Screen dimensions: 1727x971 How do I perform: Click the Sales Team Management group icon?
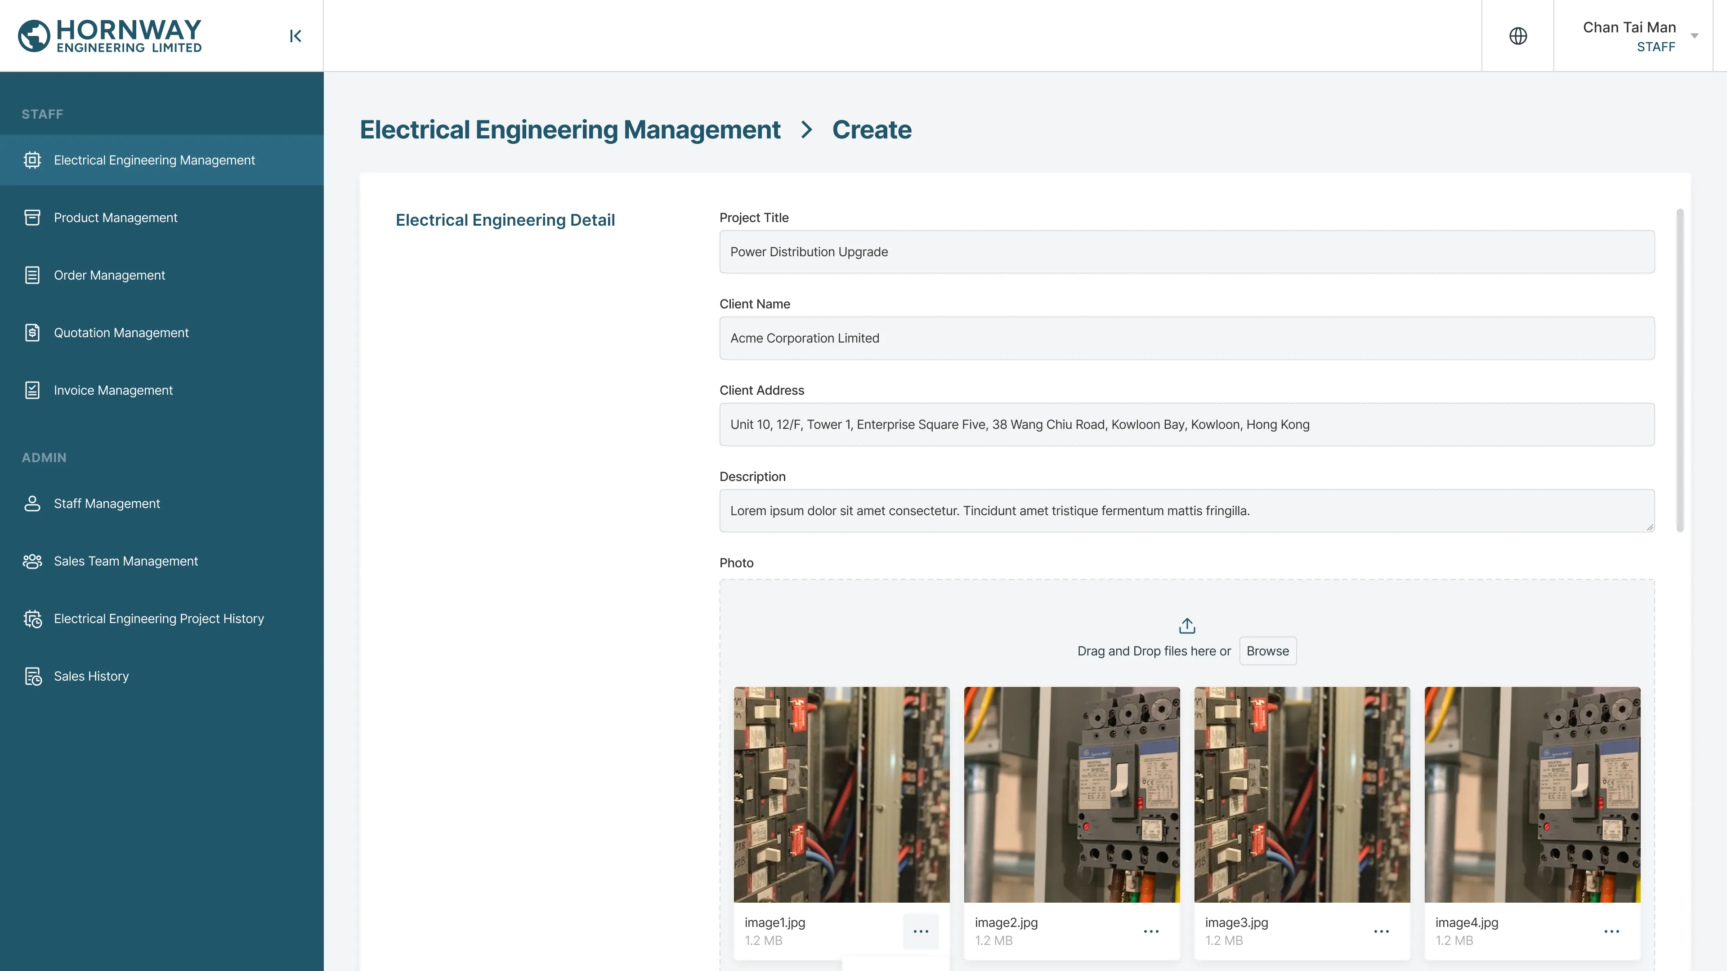tap(32, 561)
